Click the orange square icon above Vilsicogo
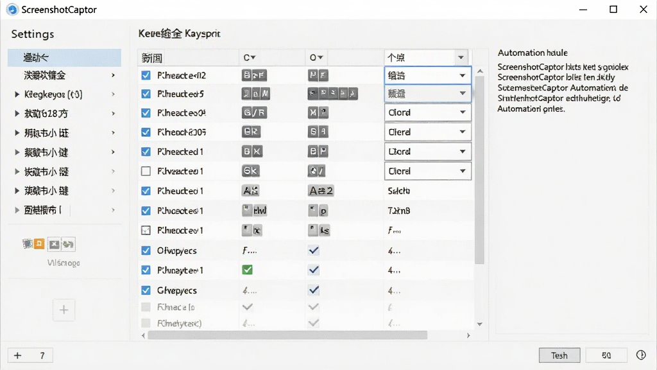 (x=39, y=243)
